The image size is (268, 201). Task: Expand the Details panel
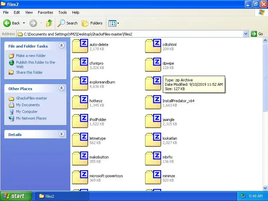62,134
